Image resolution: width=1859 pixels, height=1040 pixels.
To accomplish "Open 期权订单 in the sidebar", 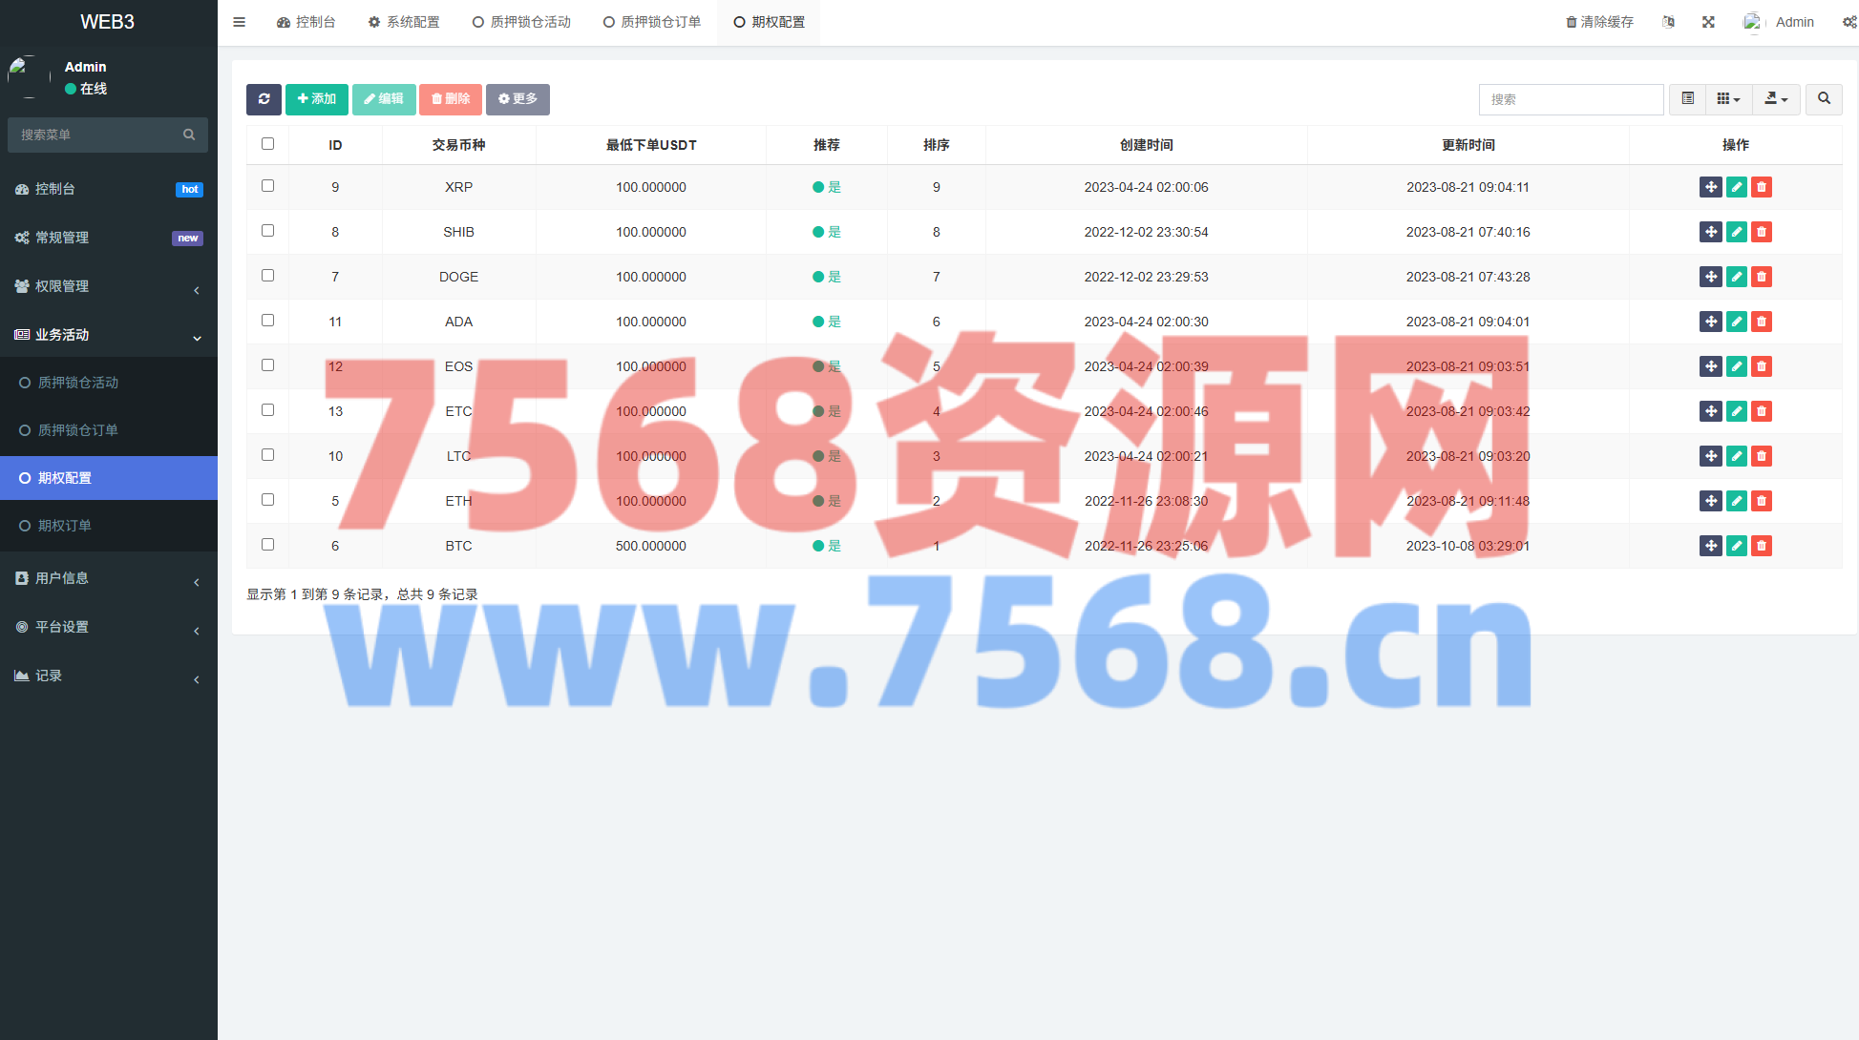I will coord(65,526).
